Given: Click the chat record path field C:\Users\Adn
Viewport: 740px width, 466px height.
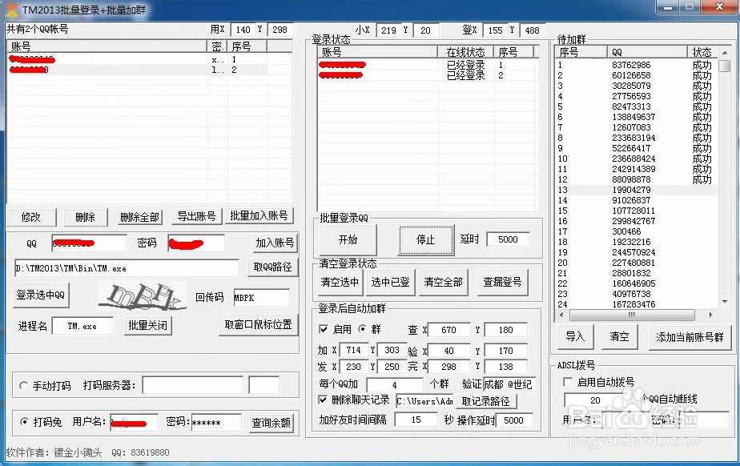Looking at the screenshot, I should 424,401.
